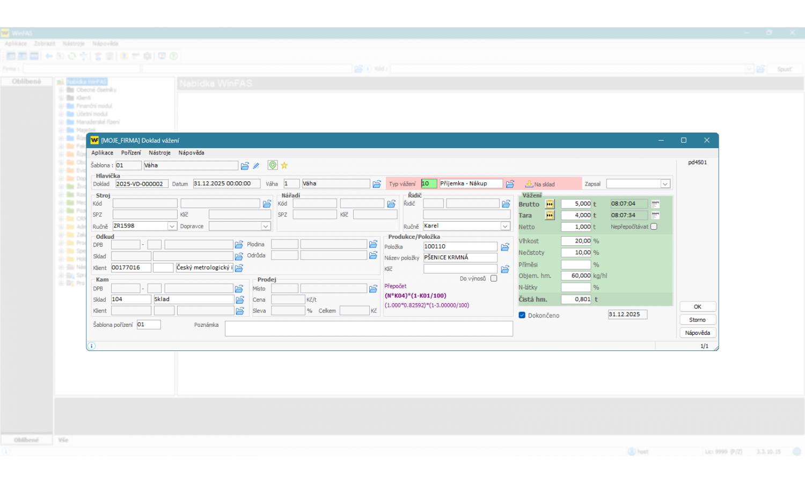Open folder lookup beside Položka 100110
805x483 pixels.
click(x=505, y=247)
